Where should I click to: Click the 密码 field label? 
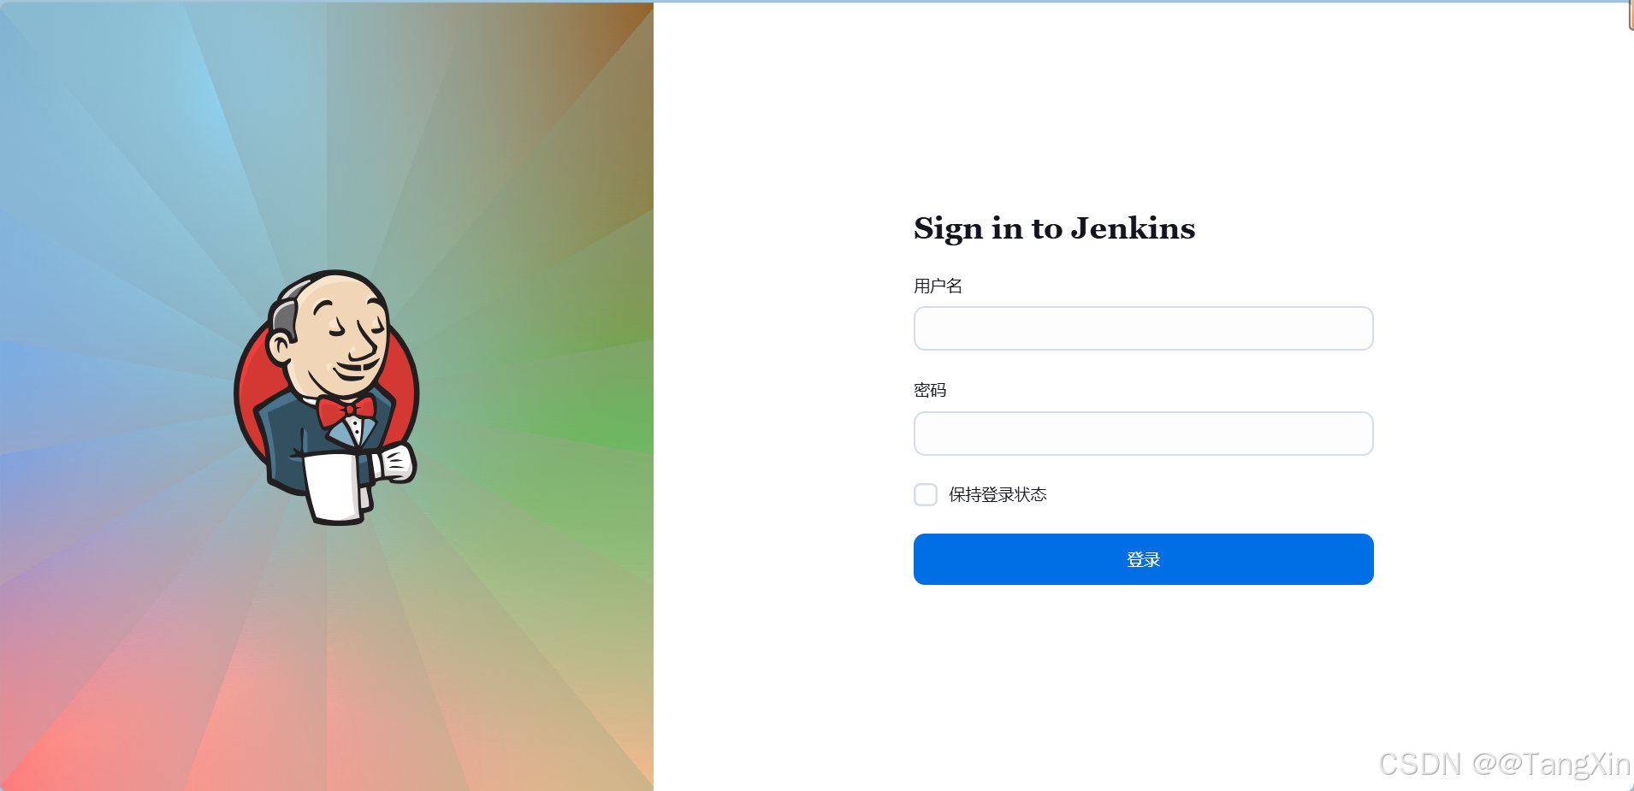point(930,390)
